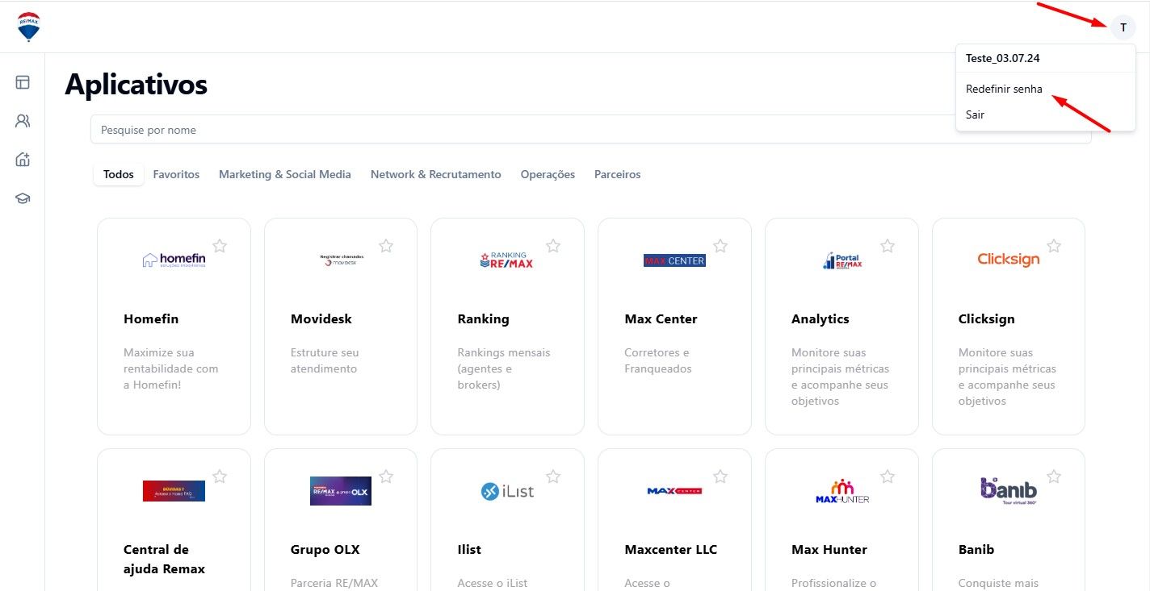Favorite Banib using its star
The height and width of the screenshot is (591, 1150).
point(1054,477)
